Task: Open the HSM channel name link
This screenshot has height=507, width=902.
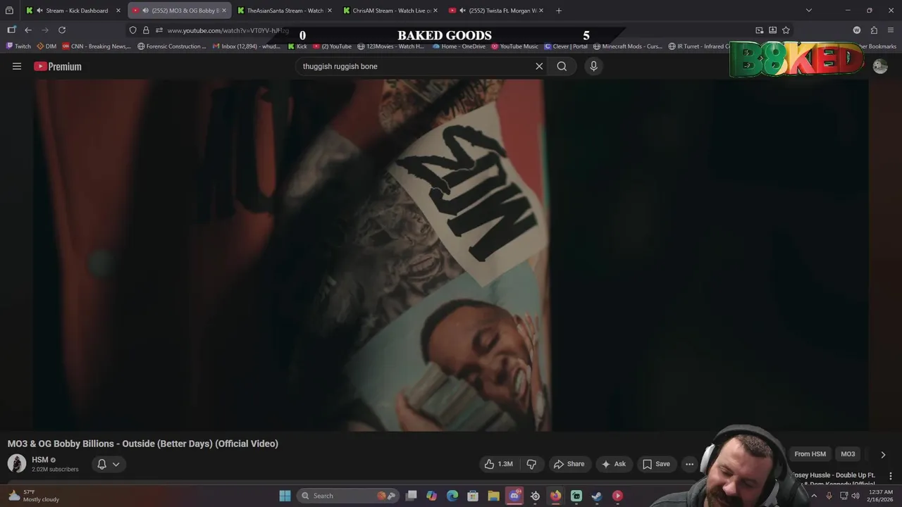Action: (40, 460)
